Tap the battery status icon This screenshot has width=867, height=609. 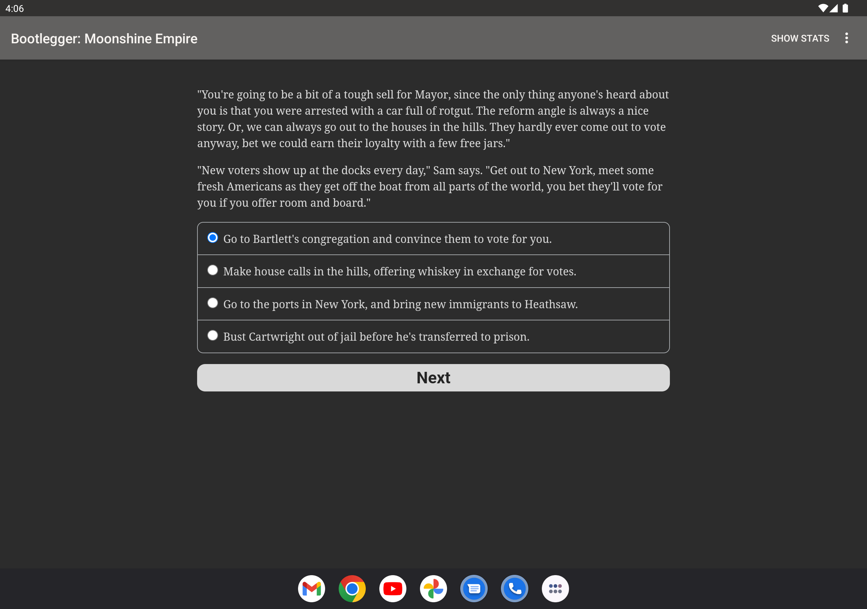pos(845,8)
